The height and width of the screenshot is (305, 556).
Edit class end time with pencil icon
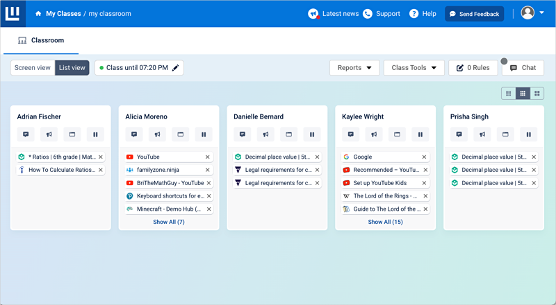click(x=176, y=67)
